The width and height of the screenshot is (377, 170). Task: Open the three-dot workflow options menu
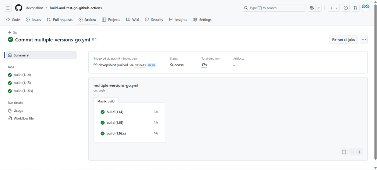364,40
